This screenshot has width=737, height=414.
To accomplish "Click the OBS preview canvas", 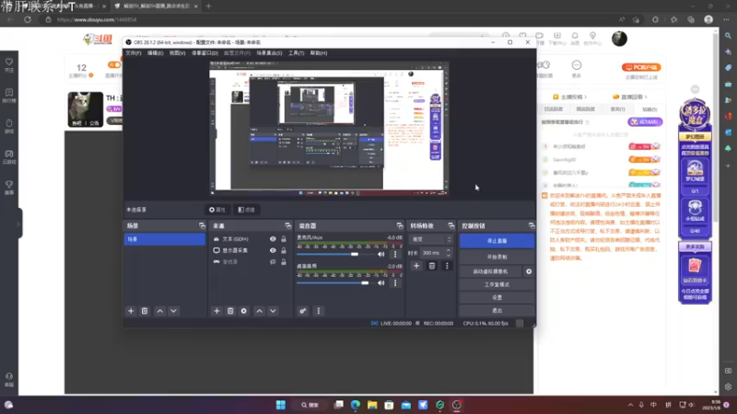I will click(329, 128).
